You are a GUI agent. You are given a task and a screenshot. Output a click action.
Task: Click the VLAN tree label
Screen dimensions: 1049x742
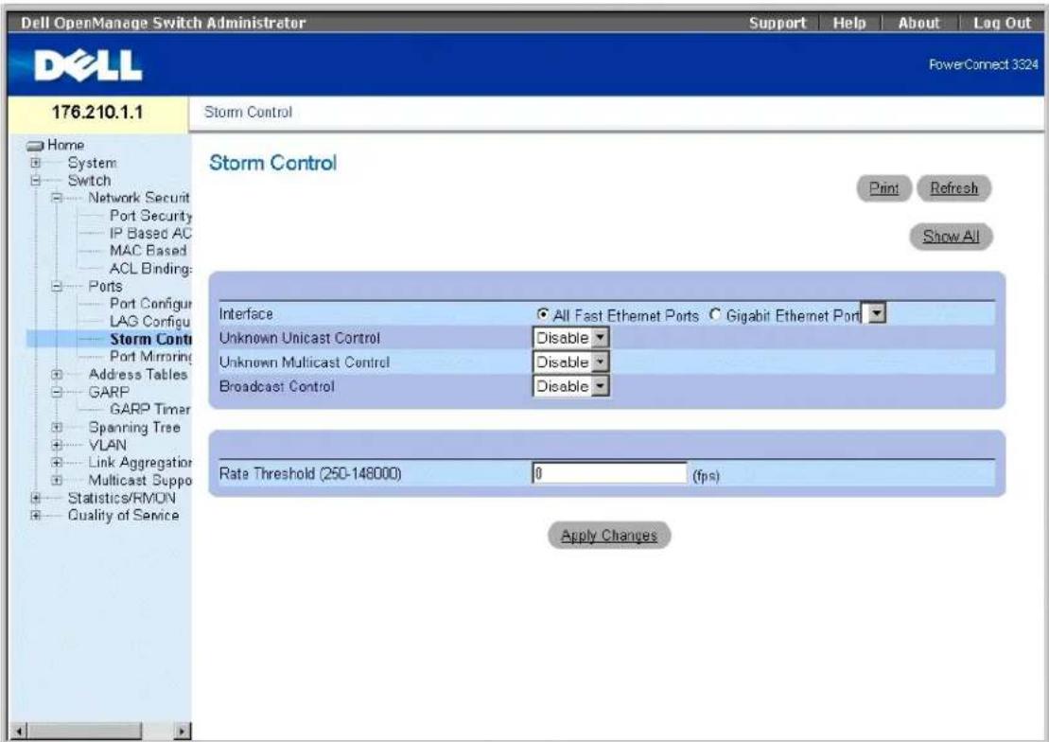click(x=107, y=445)
